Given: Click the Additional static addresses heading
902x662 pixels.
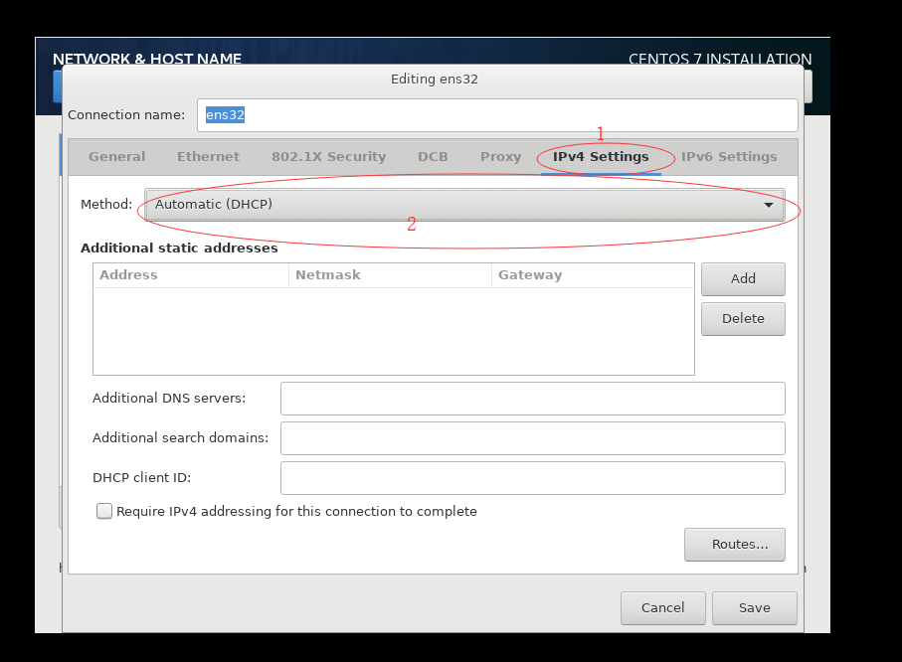Looking at the screenshot, I should click(179, 248).
